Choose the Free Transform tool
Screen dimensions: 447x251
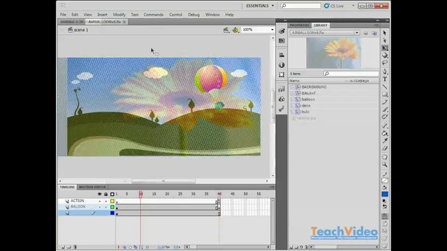tap(385, 48)
